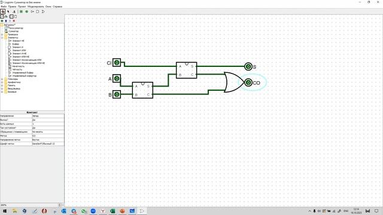Select the arrow Edit tool
Image resolution: width=383 pixels, height=215 pixels.
pyautogui.click(x=8, y=11)
